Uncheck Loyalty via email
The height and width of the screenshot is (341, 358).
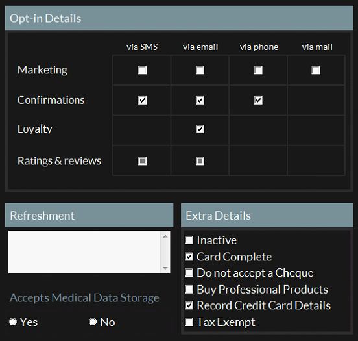pos(200,129)
